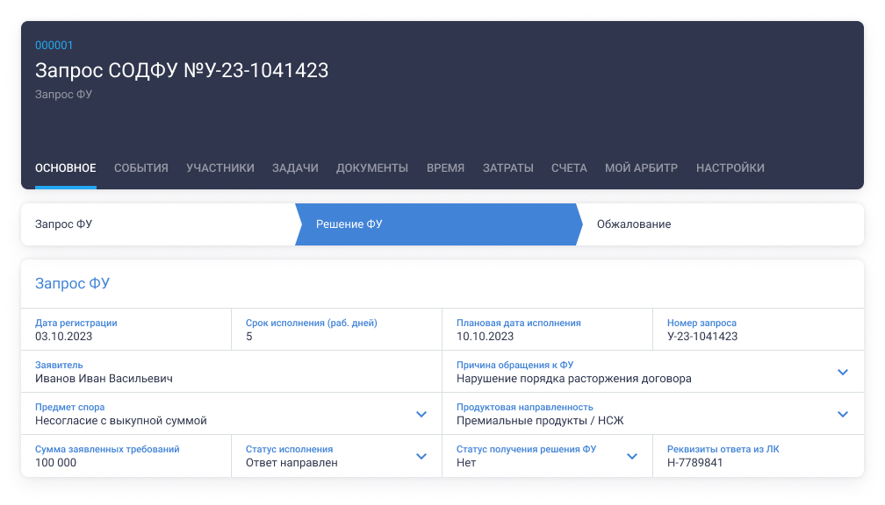
Task: Click the 000001 case number link
Action: click(54, 46)
